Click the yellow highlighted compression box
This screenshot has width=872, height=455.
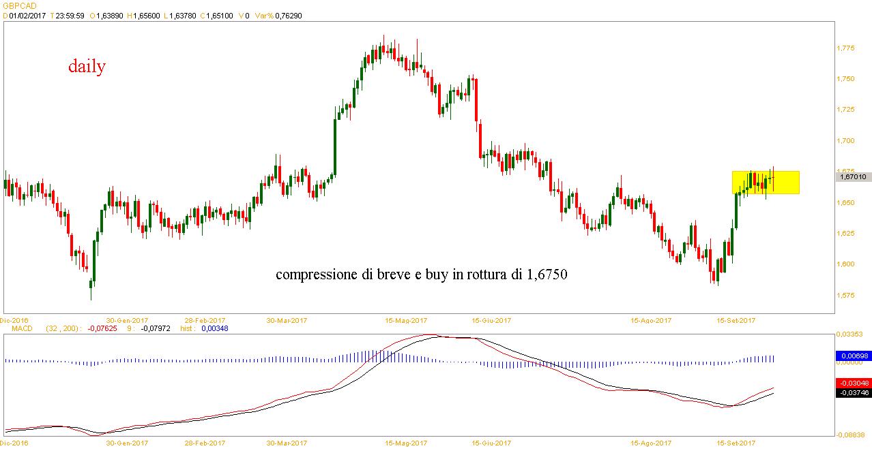765,182
